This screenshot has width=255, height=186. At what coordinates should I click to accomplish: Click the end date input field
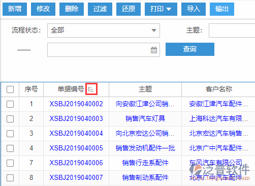pos(104,50)
